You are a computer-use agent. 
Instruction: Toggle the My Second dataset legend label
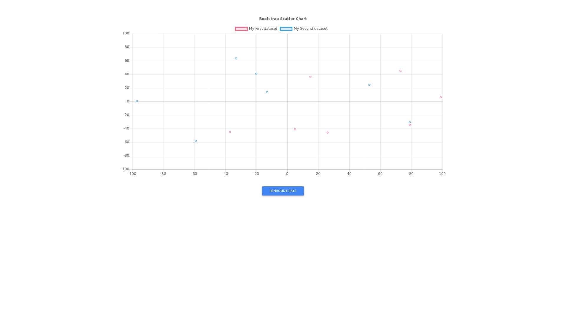pos(310,29)
